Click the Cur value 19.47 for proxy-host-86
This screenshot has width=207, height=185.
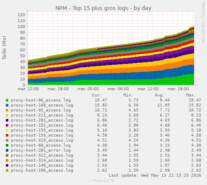pyautogui.click(x=101, y=100)
